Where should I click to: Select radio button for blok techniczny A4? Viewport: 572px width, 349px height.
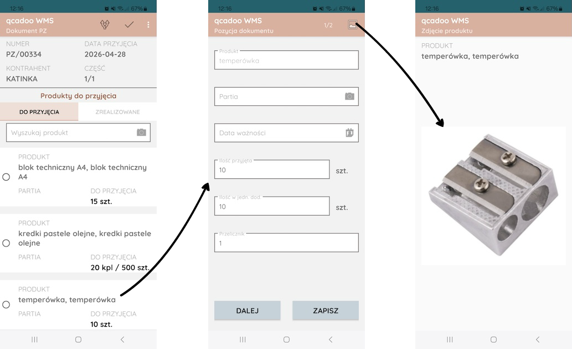[x=6, y=177]
